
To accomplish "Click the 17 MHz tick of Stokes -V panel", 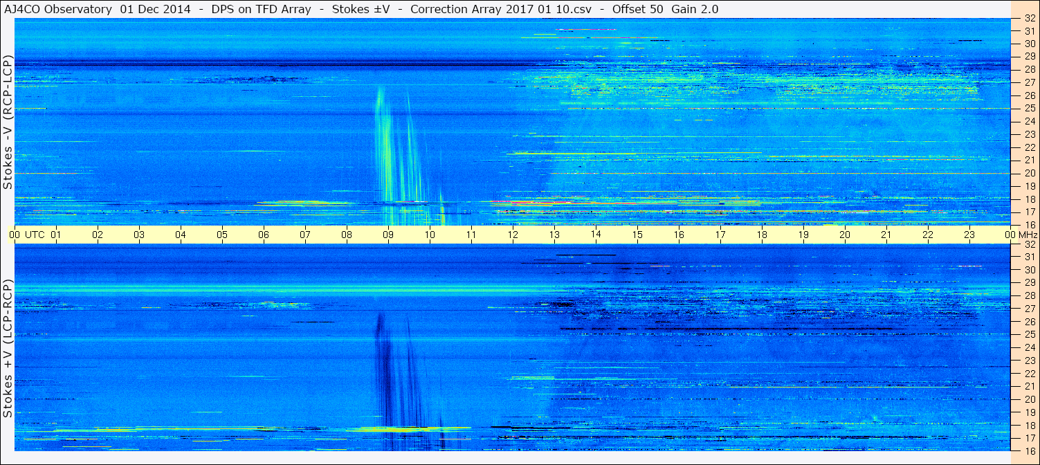I will 1029,212.
